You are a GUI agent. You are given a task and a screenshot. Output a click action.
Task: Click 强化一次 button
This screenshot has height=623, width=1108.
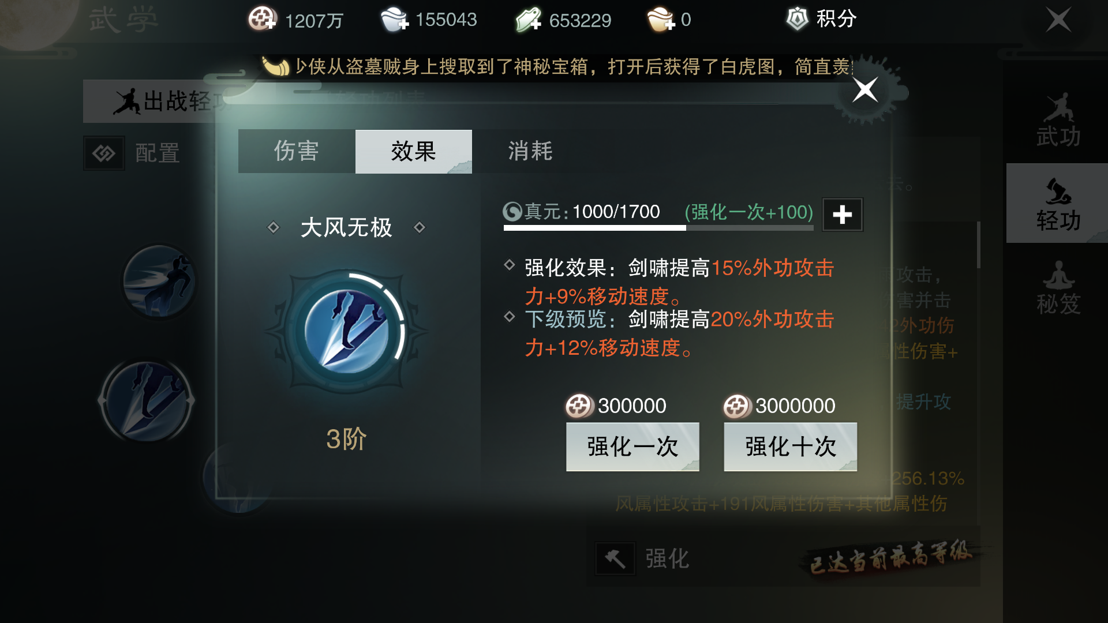(632, 446)
